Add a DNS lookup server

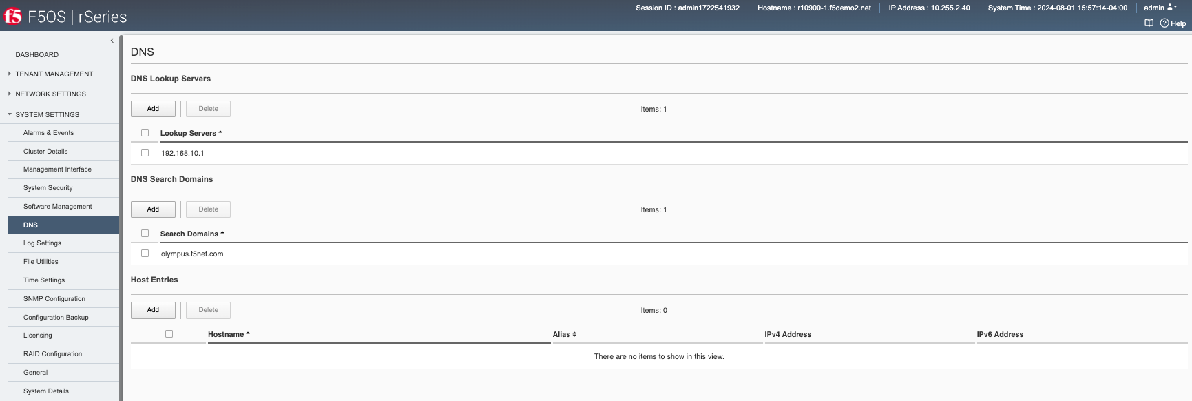click(x=153, y=109)
